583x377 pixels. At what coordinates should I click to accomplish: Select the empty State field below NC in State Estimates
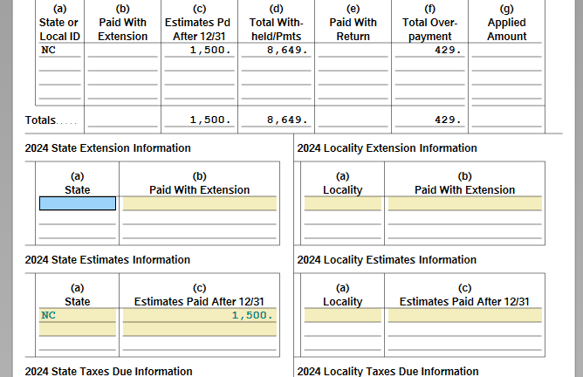77,329
